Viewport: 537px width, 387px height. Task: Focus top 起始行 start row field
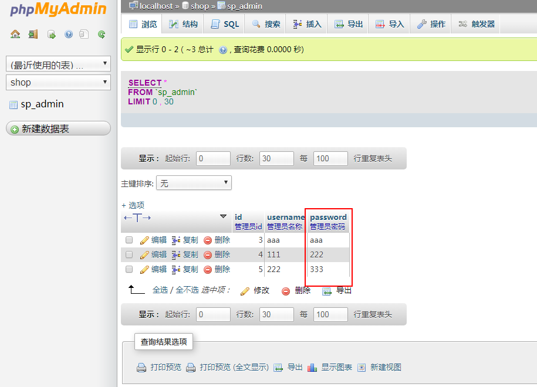tap(213, 158)
